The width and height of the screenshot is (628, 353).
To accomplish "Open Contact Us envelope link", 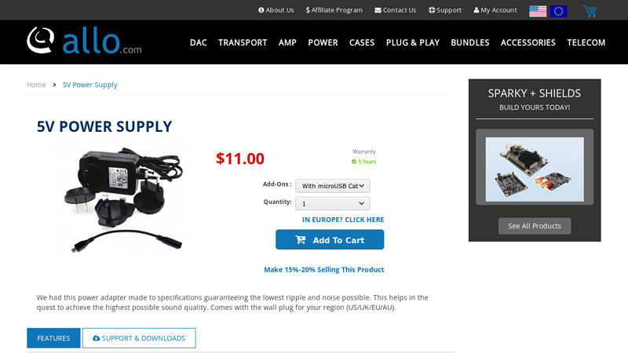I will tap(396, 10).
